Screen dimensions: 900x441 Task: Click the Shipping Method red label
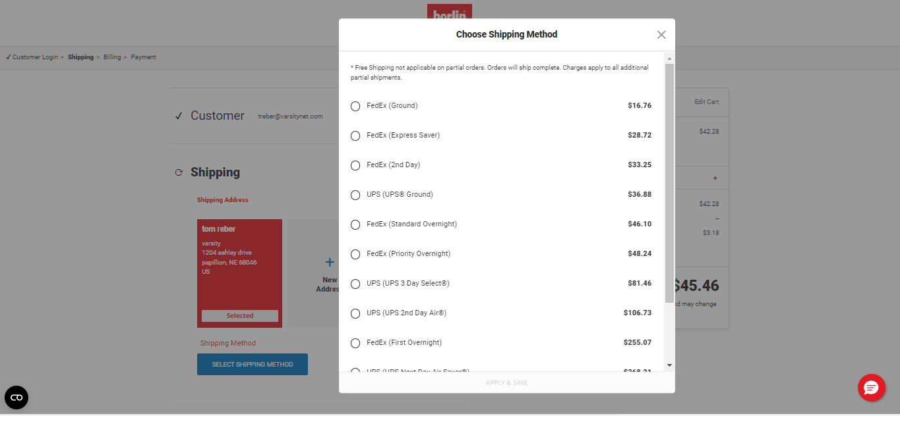[x=228, y=343]
